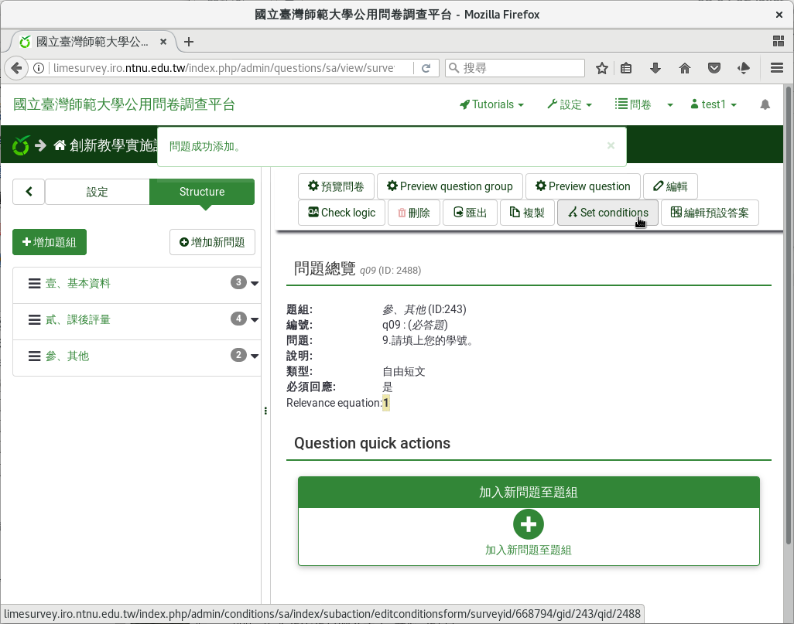The image size is (794, 624).
Task: Select the browser tab 國立臺灣師範大學公...
Action: pyautogui.click(x=92, y=42)
